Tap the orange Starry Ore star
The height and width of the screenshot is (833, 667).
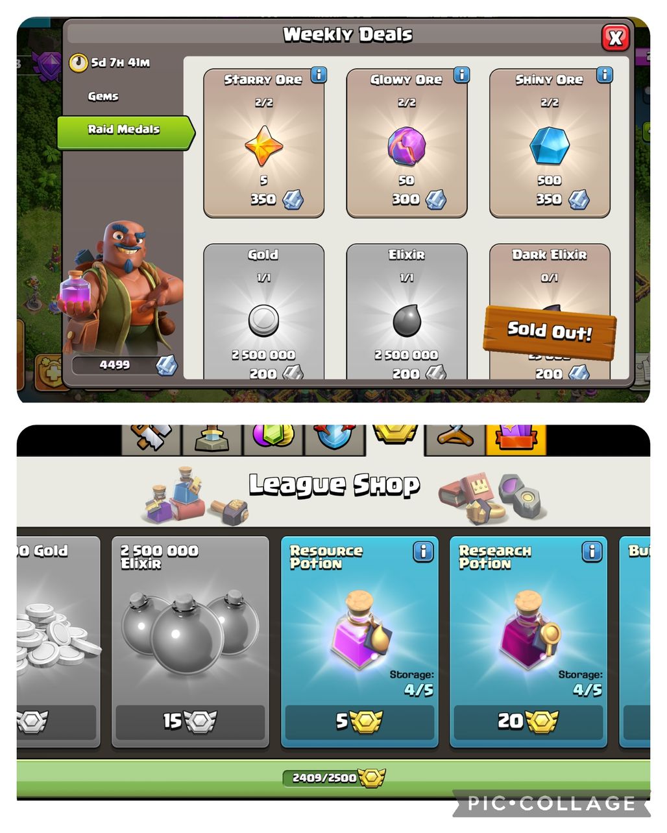[x=263, y=146]
